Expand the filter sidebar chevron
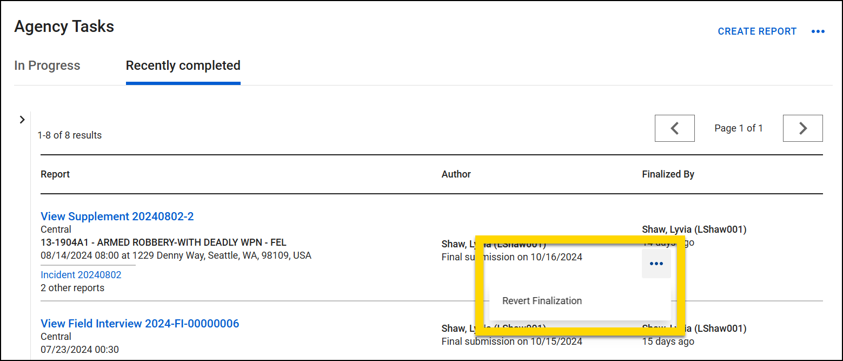 point(22,120)
